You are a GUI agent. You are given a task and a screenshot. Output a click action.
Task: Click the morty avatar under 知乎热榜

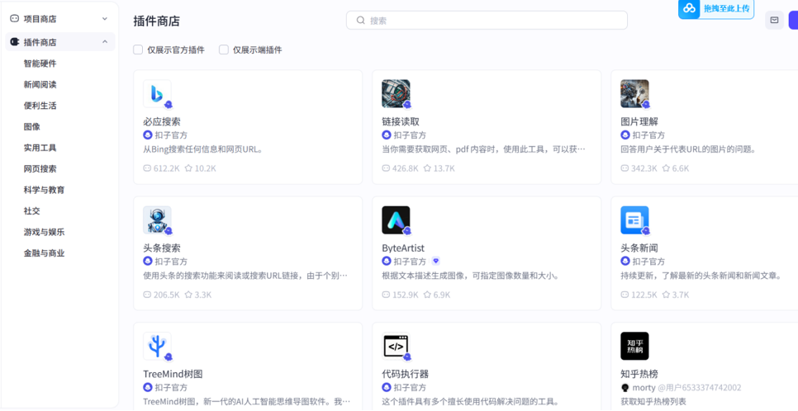625,388
